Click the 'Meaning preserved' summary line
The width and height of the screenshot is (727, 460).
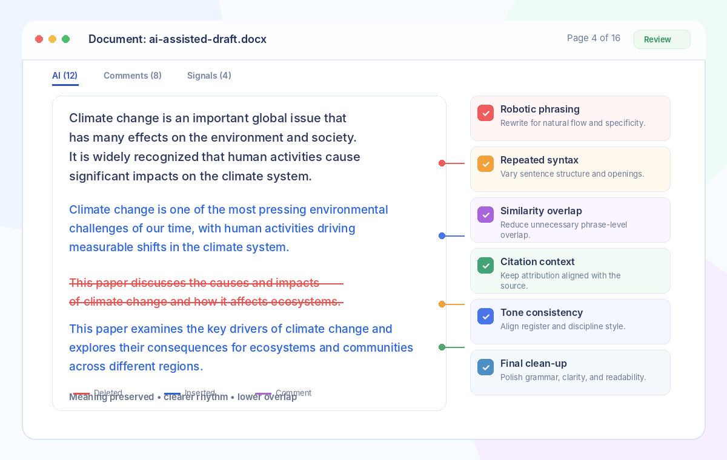pyautogui.click(x=183, y=397)
